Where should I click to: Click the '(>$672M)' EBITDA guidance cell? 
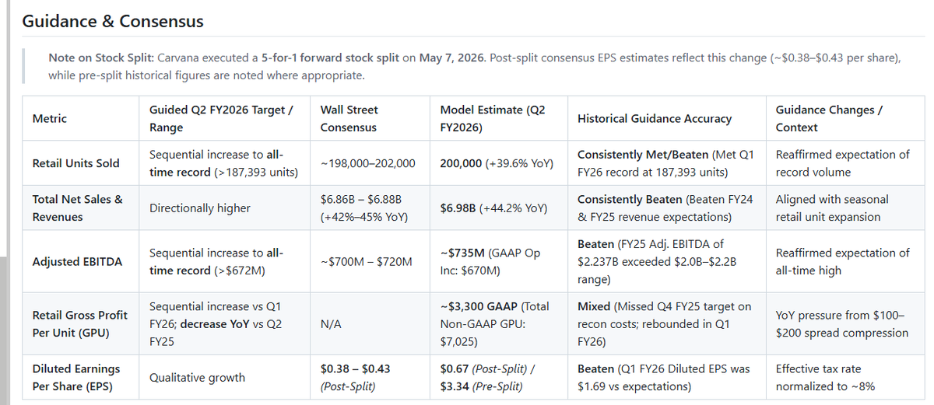[x=240, y=271]
